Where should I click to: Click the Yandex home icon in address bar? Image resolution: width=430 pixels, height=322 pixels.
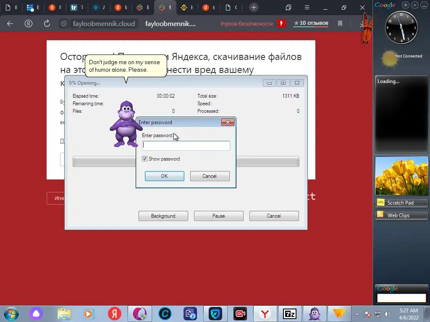click(29, 23)
